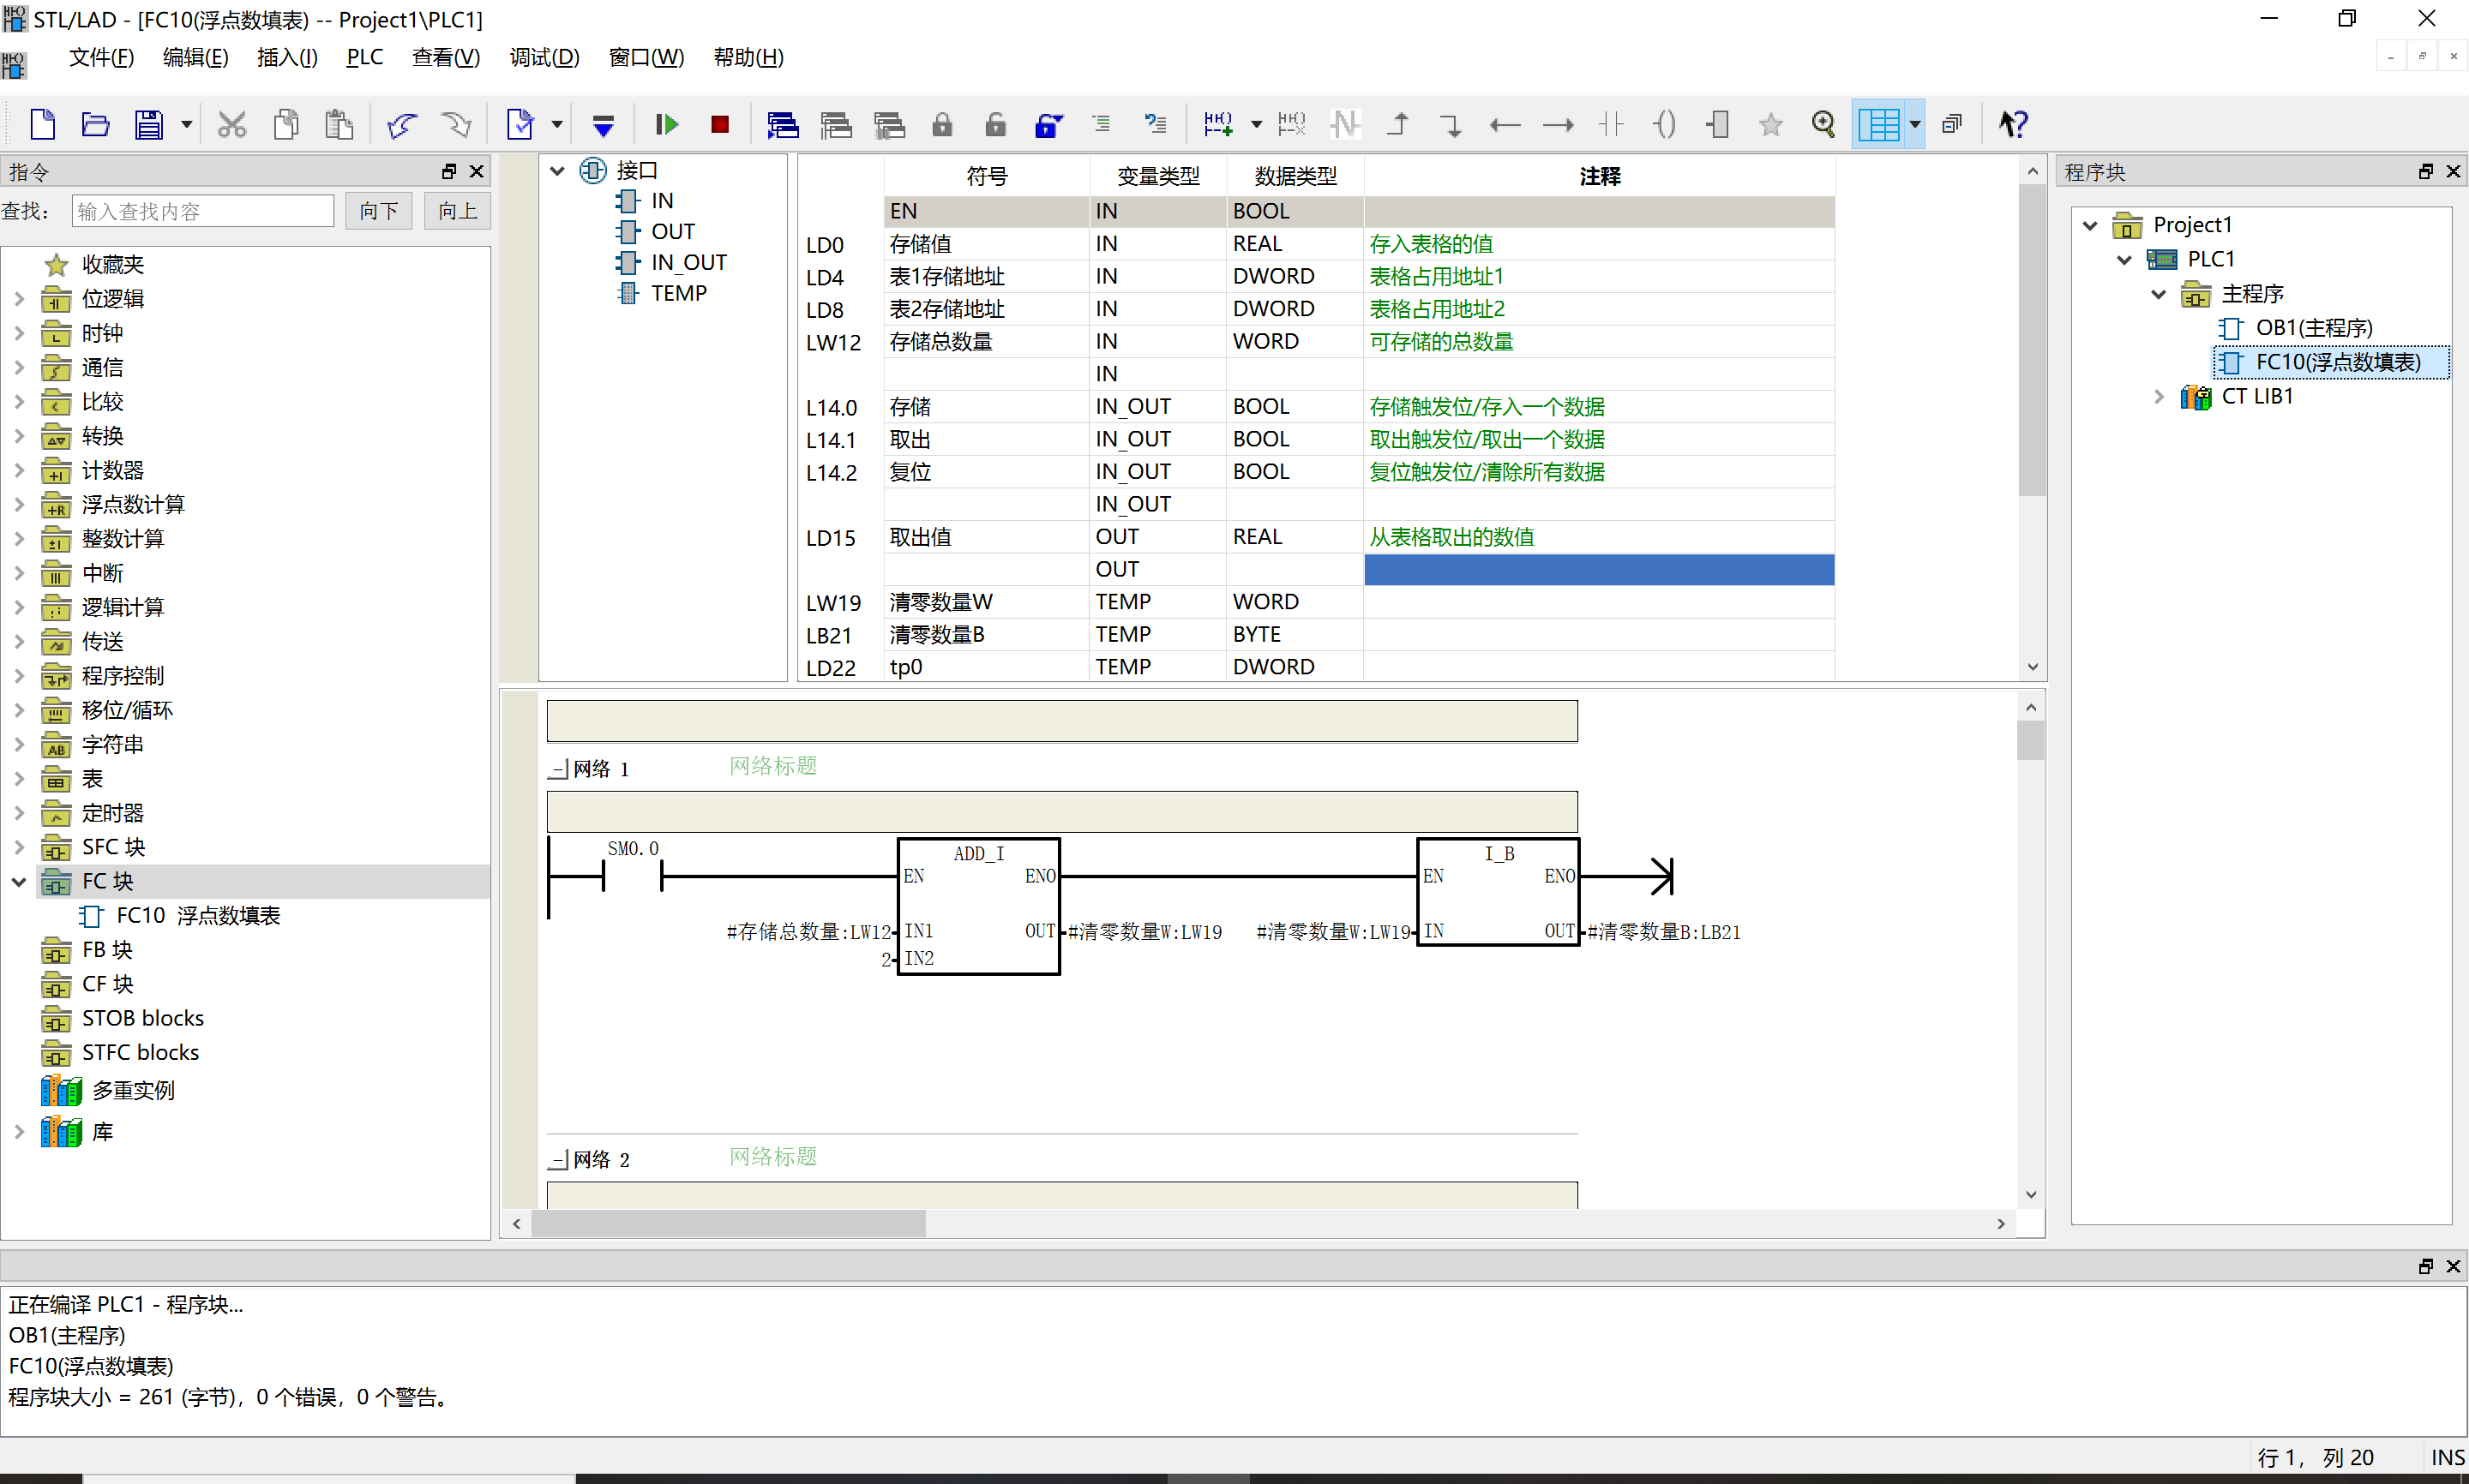
Task: Open the Save button dropdown arrow
Action: coord(186,124)
